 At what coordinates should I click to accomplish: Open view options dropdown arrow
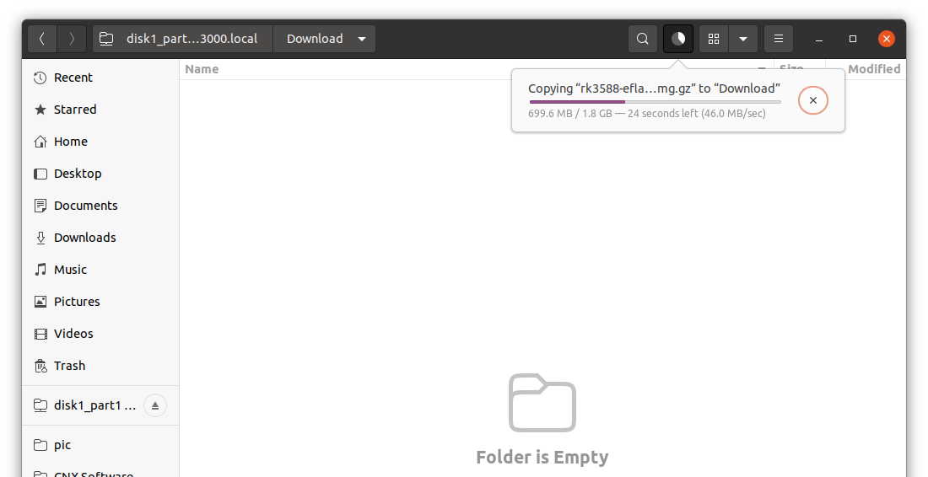(743, 39)
